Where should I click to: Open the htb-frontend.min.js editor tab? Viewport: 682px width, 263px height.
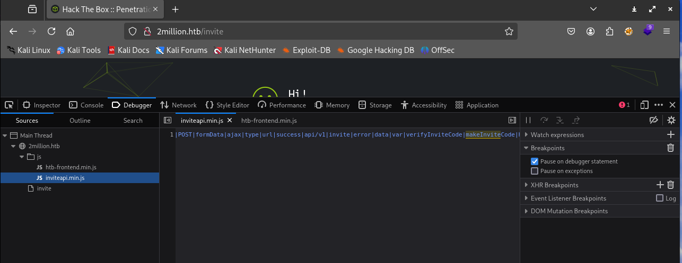point(269,121)
